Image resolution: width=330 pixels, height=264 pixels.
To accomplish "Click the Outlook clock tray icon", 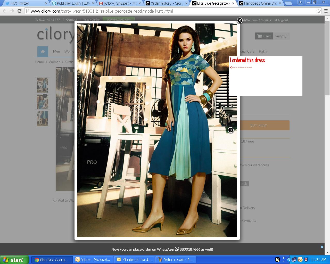I will (x=300, y=260).
